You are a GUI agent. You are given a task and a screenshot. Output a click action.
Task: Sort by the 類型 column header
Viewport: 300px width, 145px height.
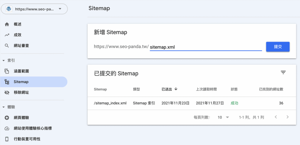coord(137,89)
